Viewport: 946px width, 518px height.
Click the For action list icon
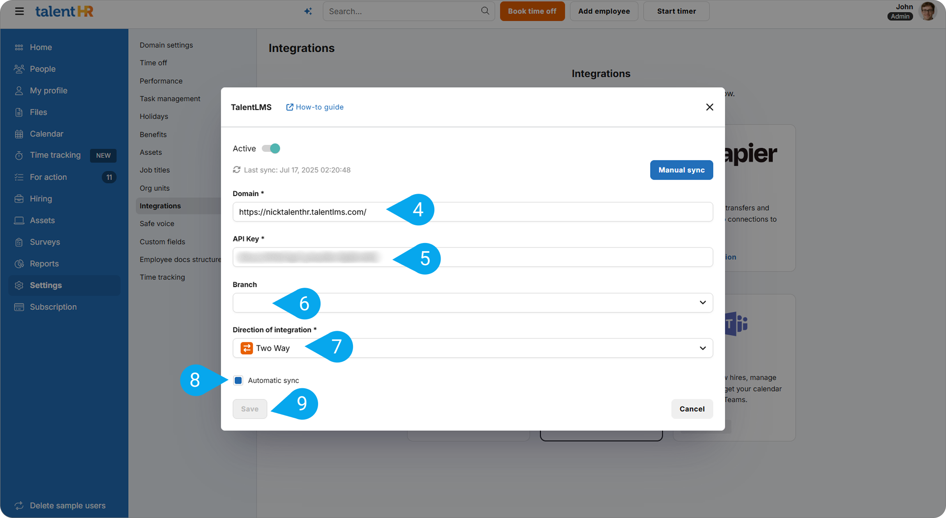pos(19,177)
